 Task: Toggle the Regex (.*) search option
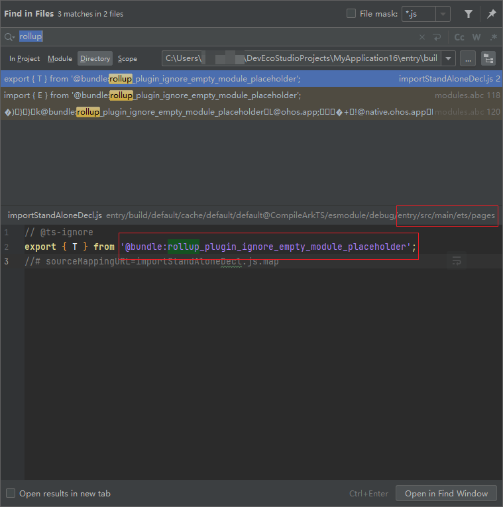click(x=493, y=37)
